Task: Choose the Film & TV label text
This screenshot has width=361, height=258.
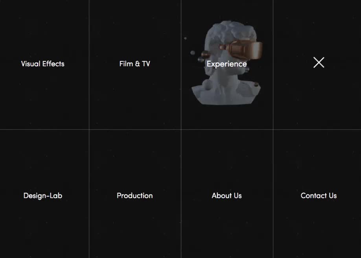Action: [x=134, y=64]
